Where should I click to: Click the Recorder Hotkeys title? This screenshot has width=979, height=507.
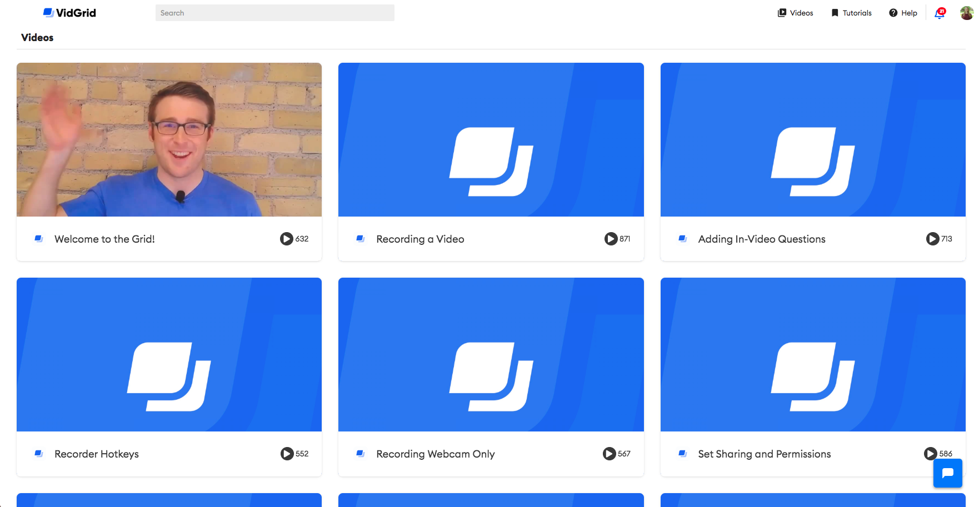pos(97,454)
